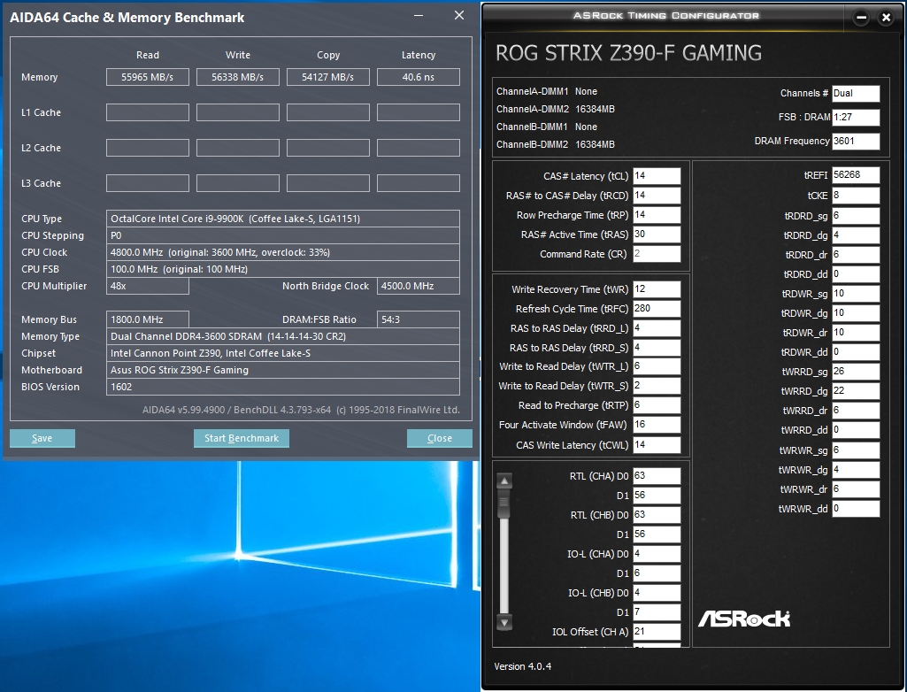Screen dimensions: 907x692
Task: Select the IO-L (CHA) D0 field
Action: pos(657,554)
